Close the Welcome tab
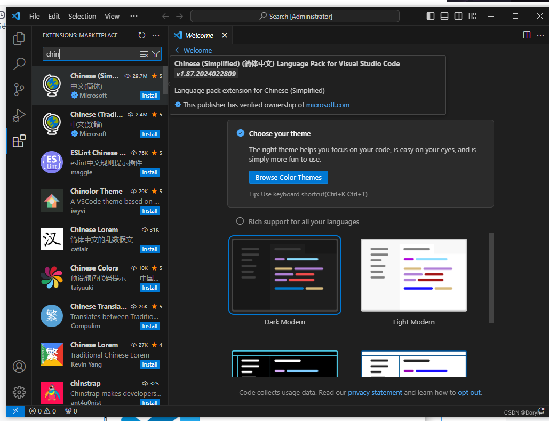 225,35
